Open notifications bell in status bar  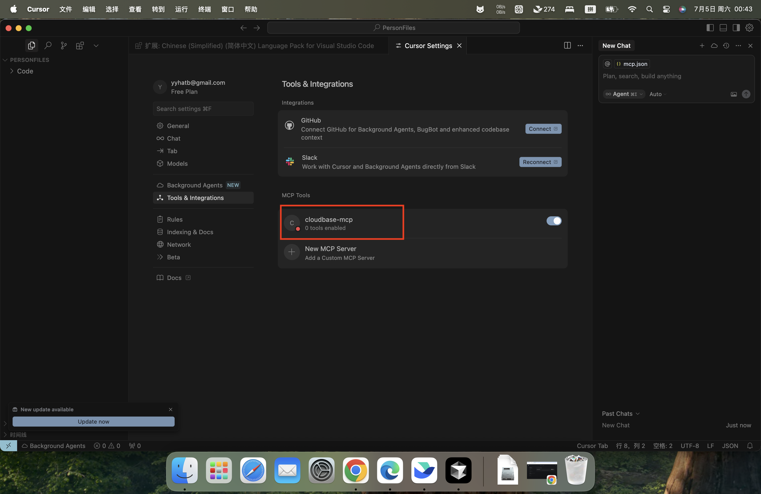[750, 446]
